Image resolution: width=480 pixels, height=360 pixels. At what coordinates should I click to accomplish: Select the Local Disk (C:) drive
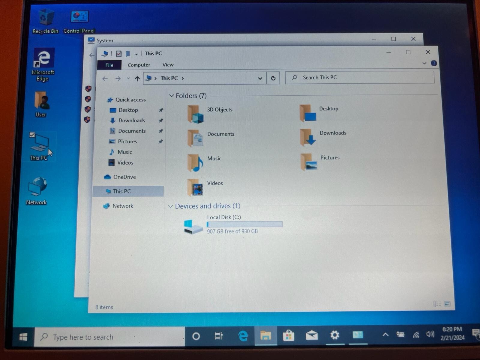tap(233, 224)
